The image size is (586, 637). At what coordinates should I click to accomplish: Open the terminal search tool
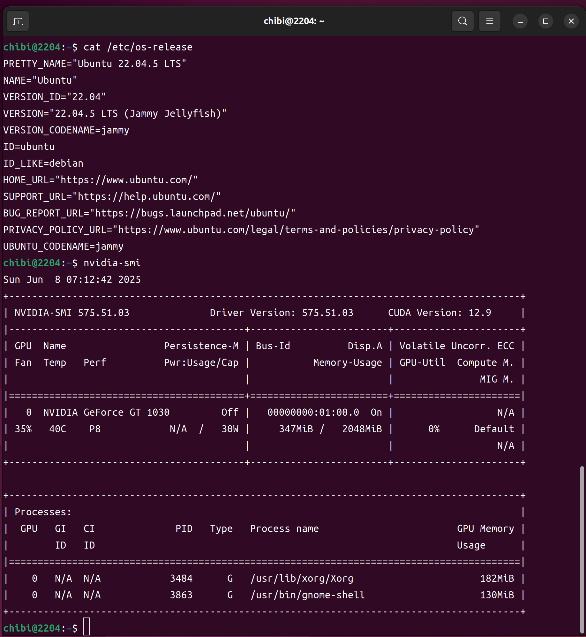462,21
